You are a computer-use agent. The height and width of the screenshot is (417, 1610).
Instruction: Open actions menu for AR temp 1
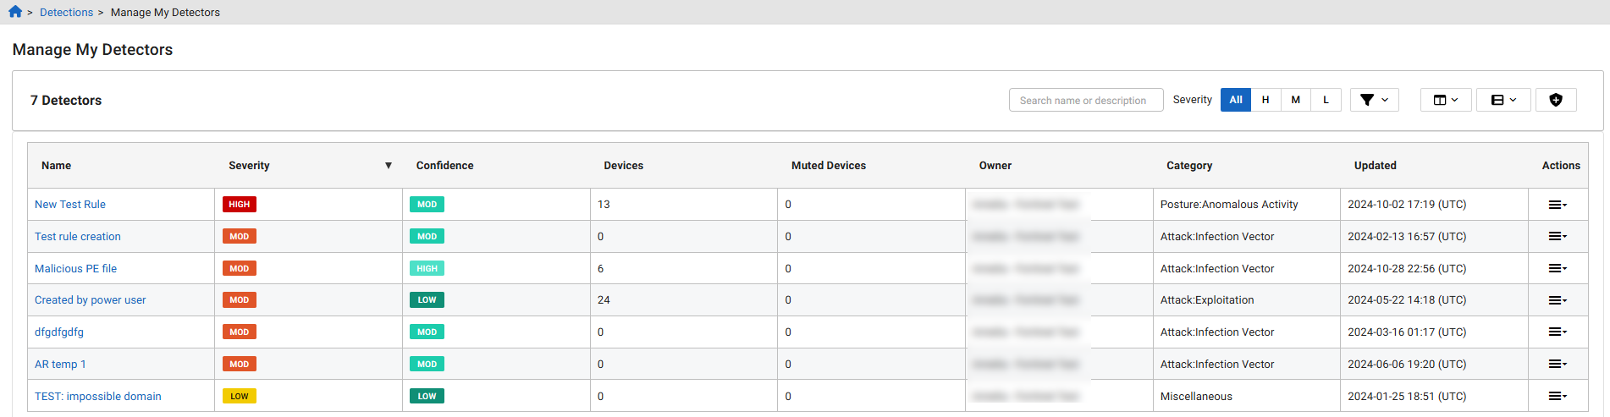coord(1557,364)
